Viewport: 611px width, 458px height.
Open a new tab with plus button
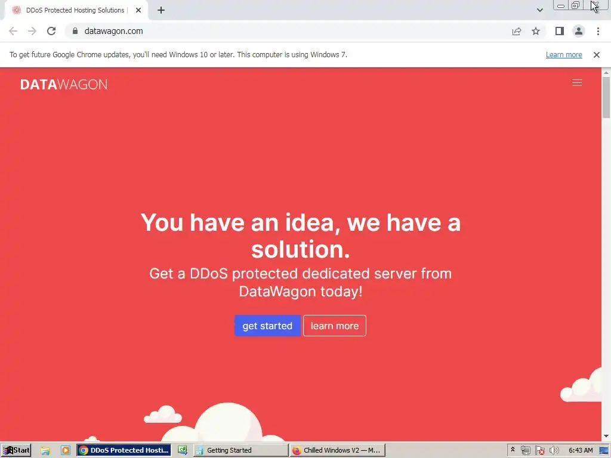[x=161, y=10]
